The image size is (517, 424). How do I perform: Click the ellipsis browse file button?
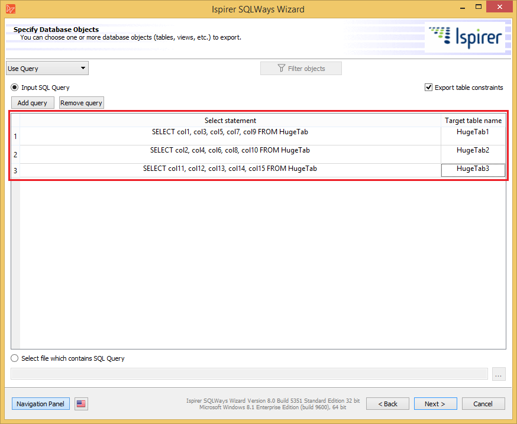coord(499,374)
